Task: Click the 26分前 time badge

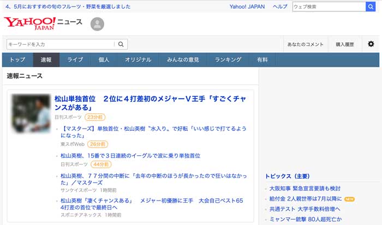Action: (98, 144)
